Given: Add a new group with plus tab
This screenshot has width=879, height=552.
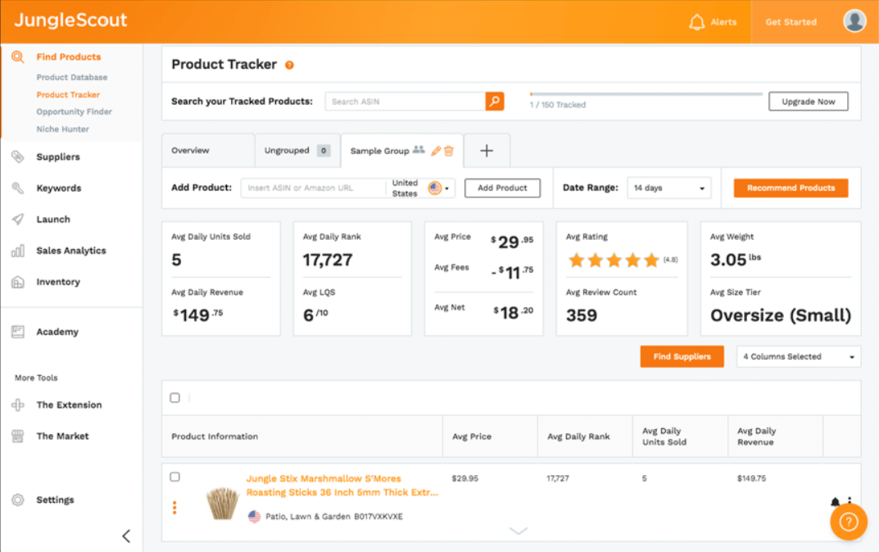Looking at the screenshot, I should click(x=487, y=150).
